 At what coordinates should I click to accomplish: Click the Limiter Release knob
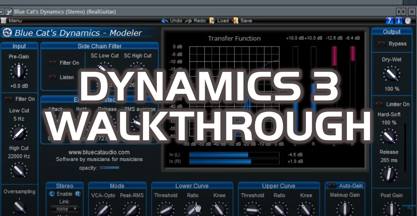tap(389, 175)
